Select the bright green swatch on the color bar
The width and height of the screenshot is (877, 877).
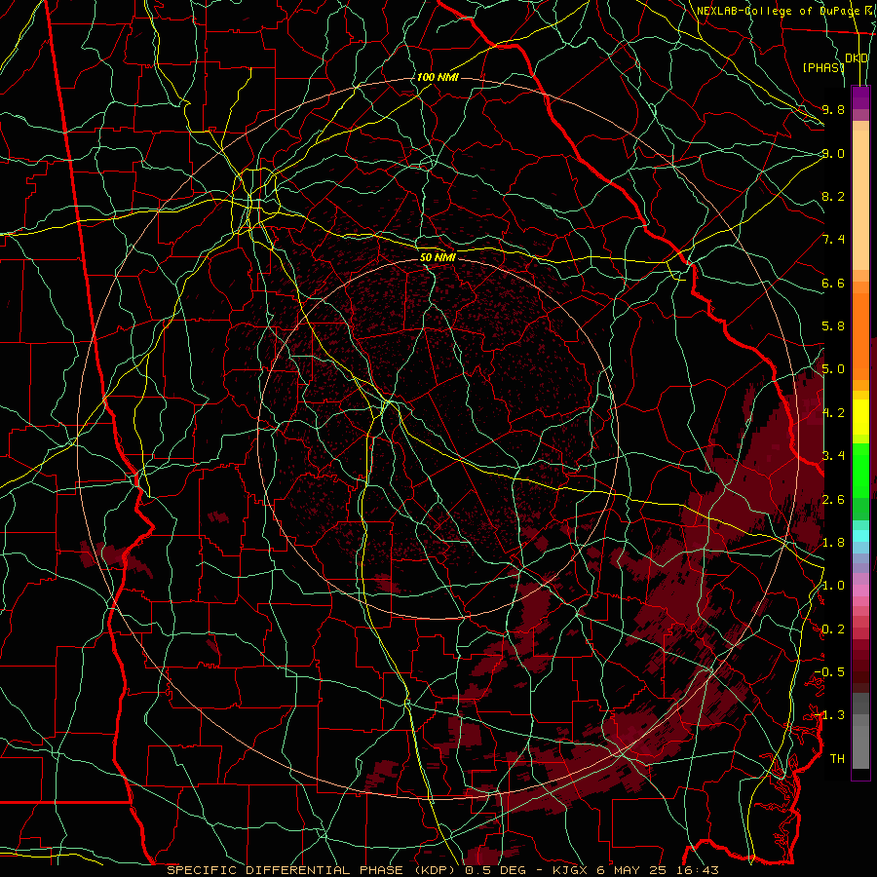860,470
